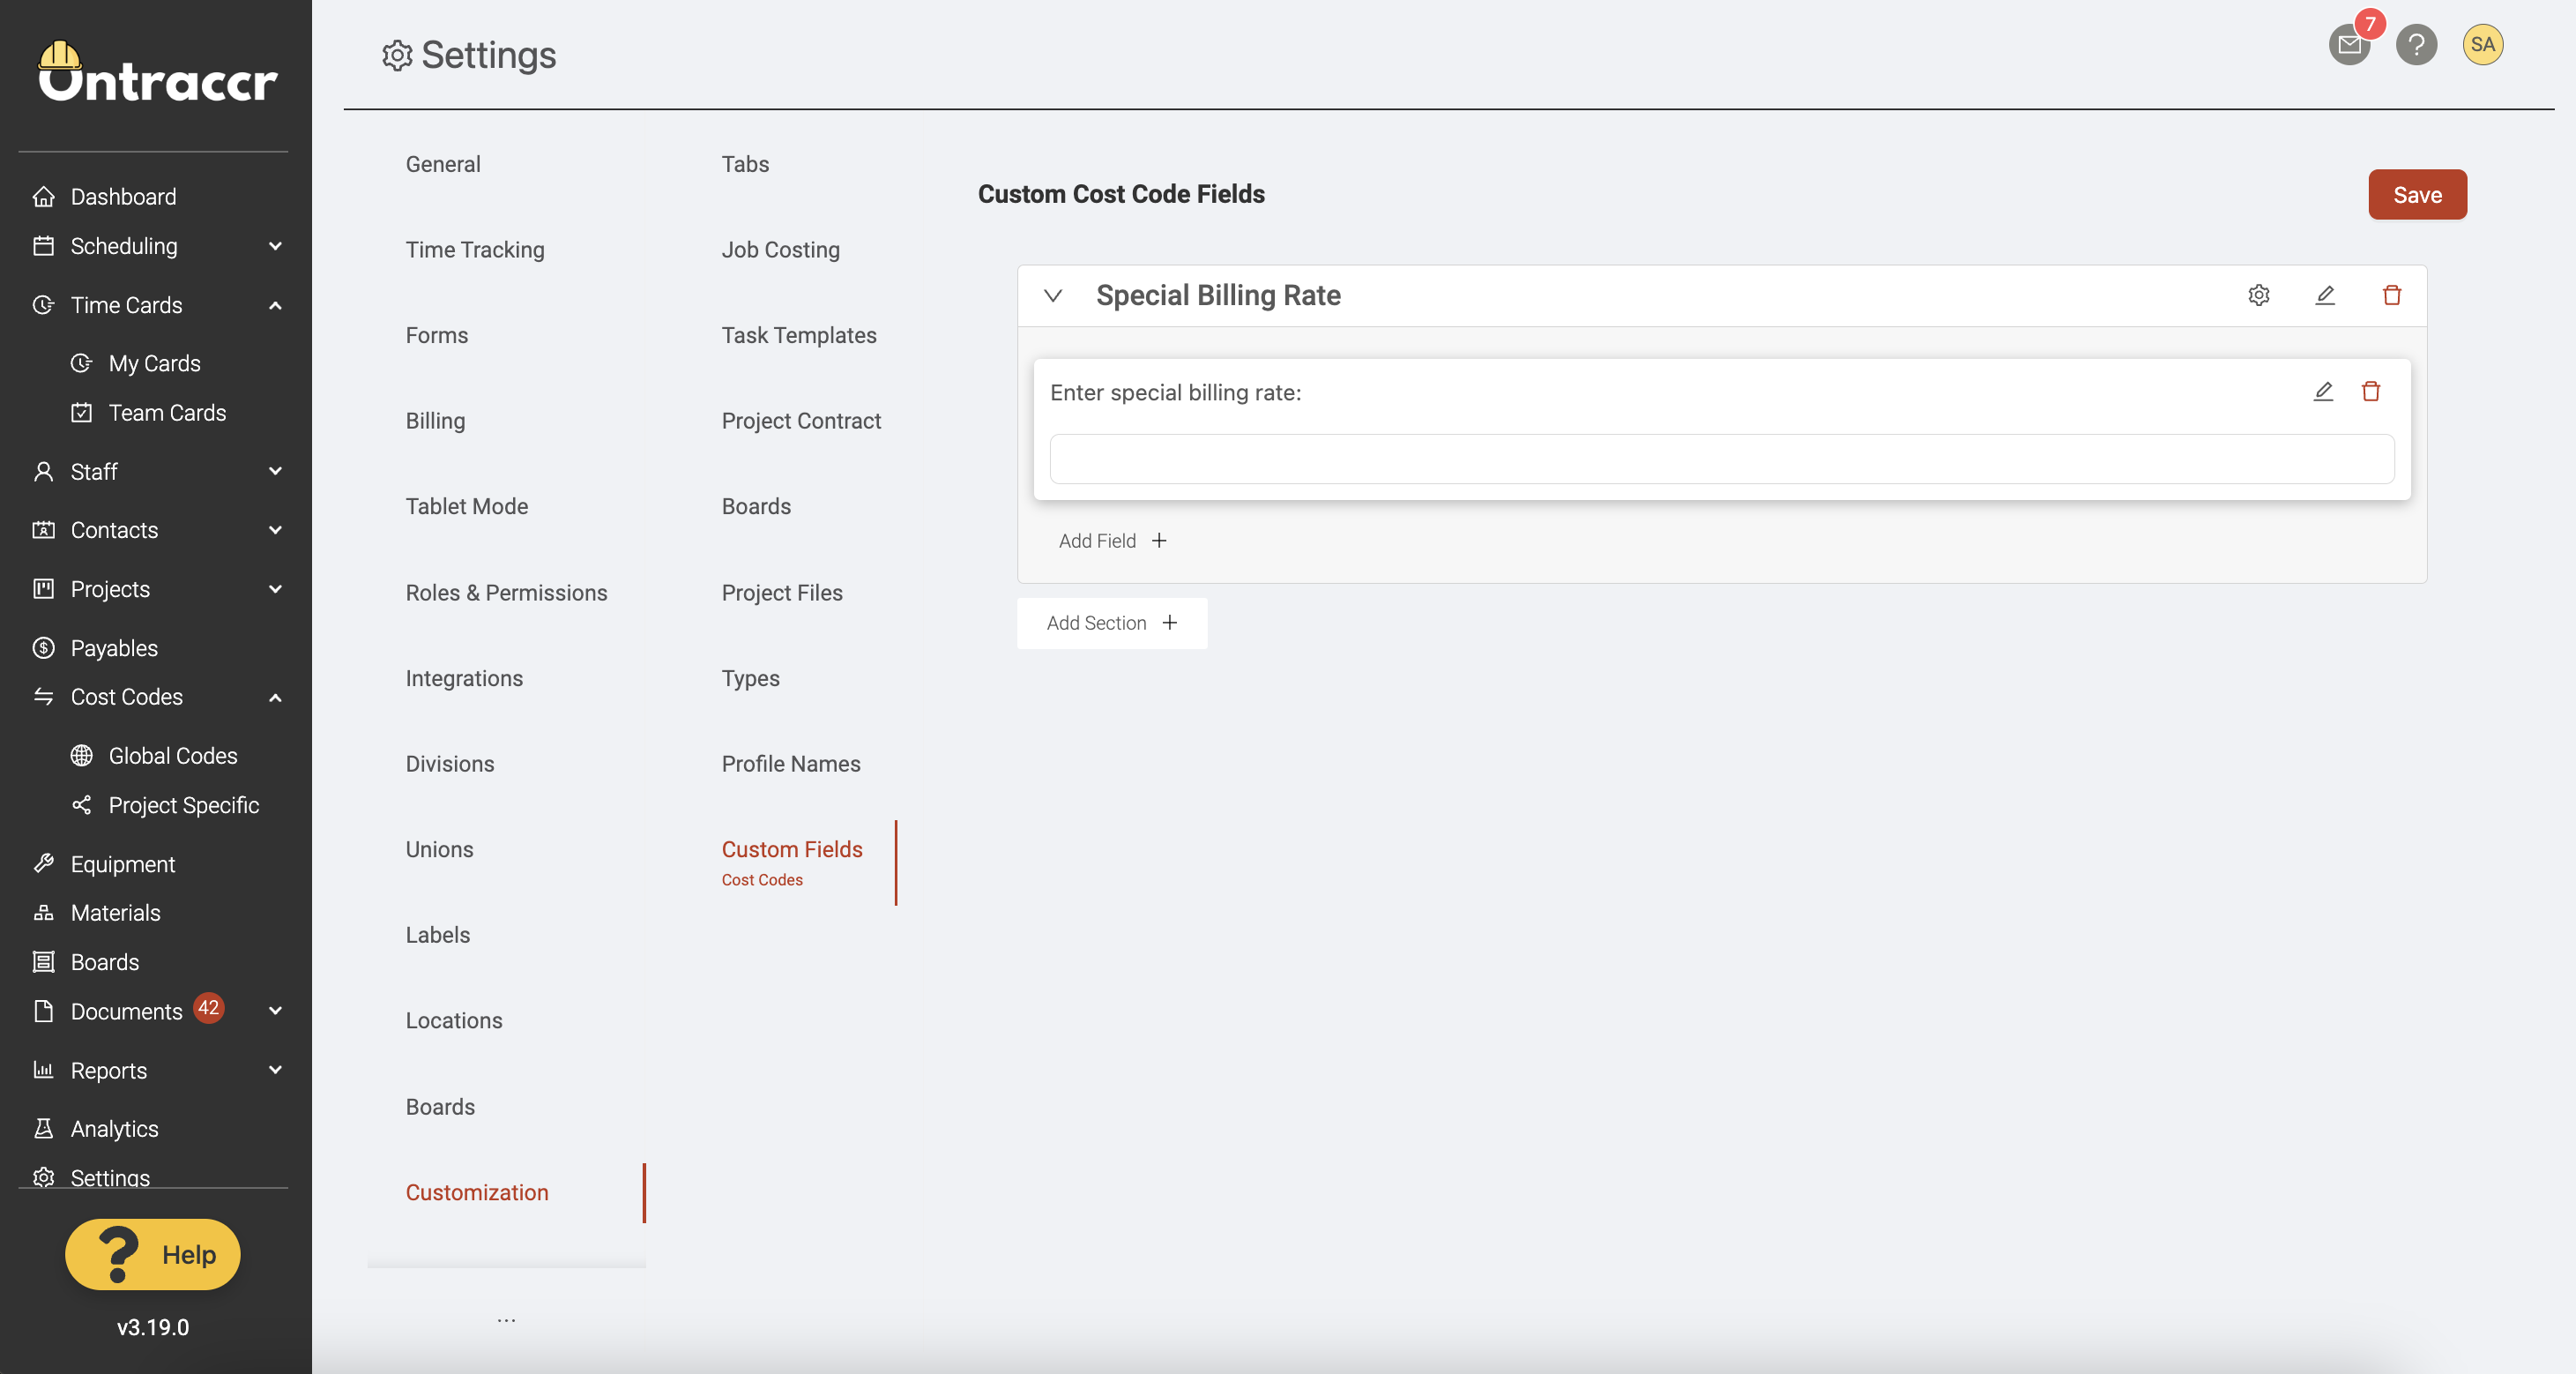This screenshot has width=2576, height=1374.
Task: Edit the 'Enter special billing rate' field
Action: (2323, 392)
